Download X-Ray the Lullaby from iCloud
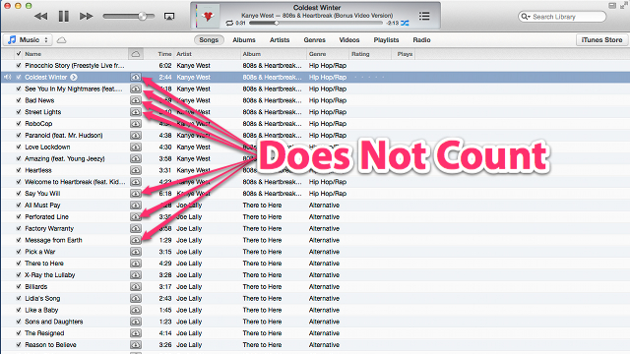The image size is (630, 354). (136, 275)
